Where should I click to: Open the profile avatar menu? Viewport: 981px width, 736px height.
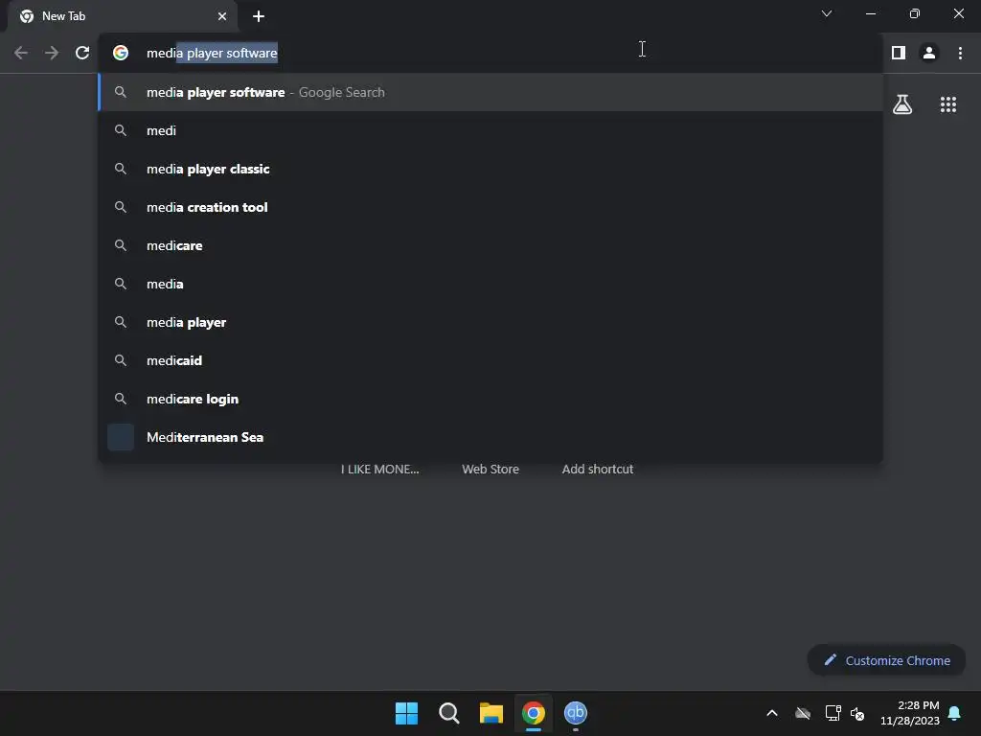(x=929, y=54)
